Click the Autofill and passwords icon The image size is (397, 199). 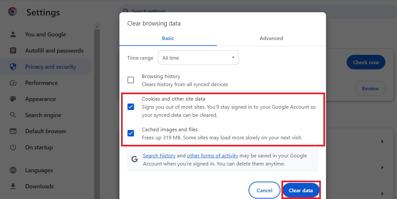[13, 50]
